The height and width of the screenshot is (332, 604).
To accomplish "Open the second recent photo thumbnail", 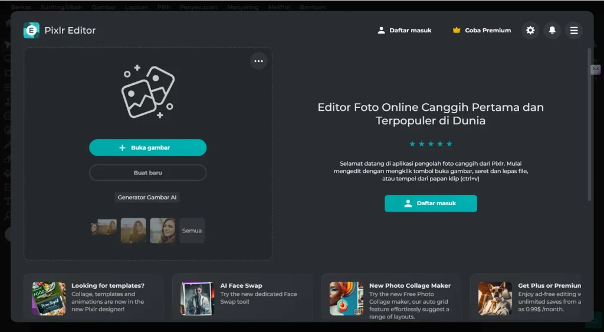I will (x=133, y=231).
